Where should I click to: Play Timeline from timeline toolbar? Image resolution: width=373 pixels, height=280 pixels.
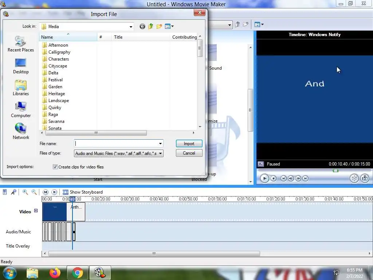coord(54,192)
